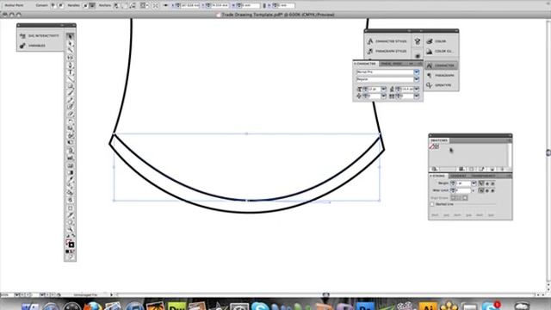
Task: Select Bevel Join stroke option
Action: 493,190
